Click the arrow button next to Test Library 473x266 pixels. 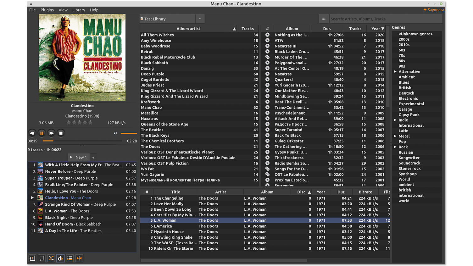click(x=200, y=19)
